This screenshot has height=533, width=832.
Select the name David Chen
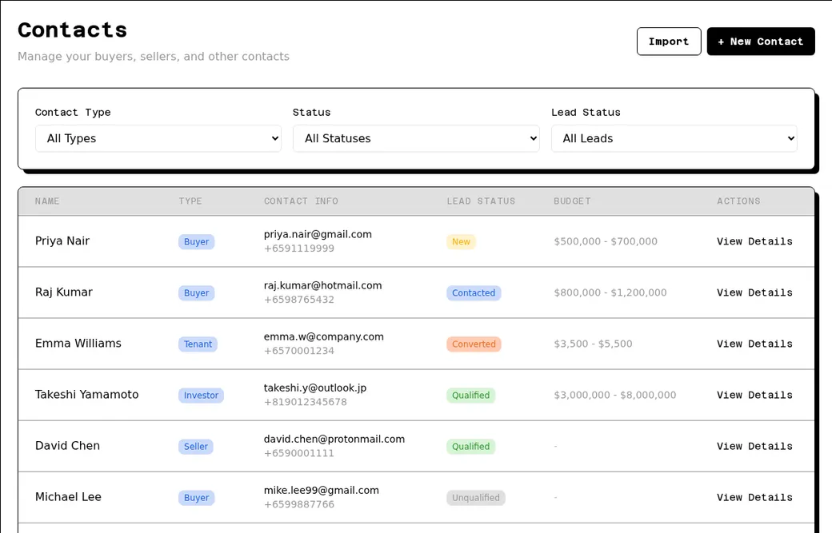click(67, 446)
